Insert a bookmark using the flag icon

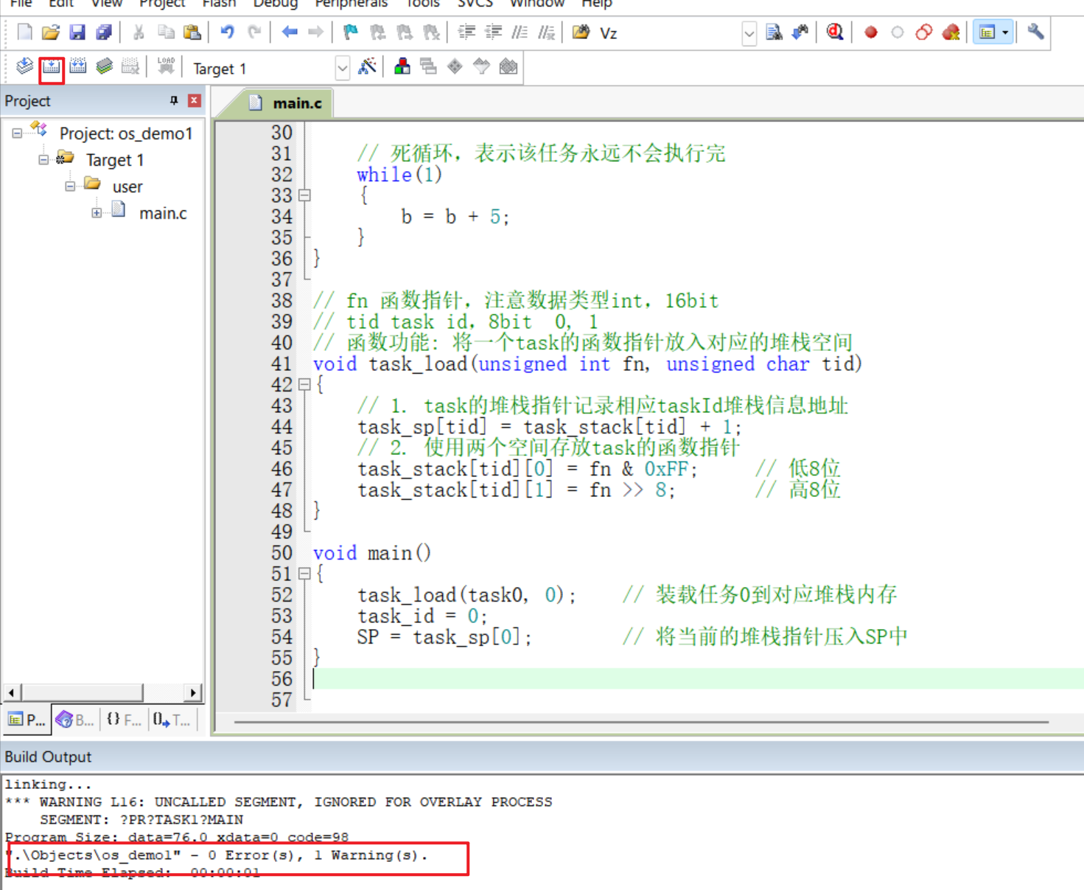(x=351, y=32)
